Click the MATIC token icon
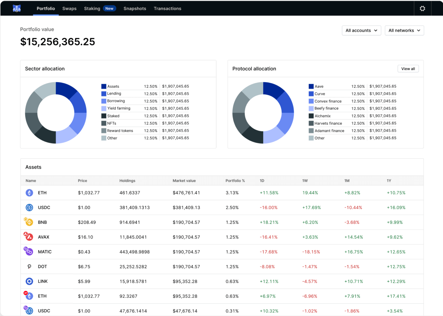The height and width of the screenshot is (316, 443). click(x=29, y=251)
